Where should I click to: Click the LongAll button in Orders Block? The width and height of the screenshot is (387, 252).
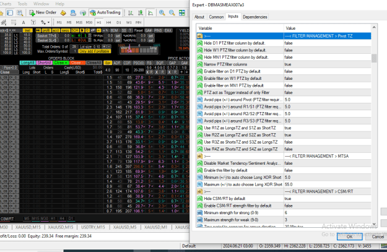[x=28, y=63]
